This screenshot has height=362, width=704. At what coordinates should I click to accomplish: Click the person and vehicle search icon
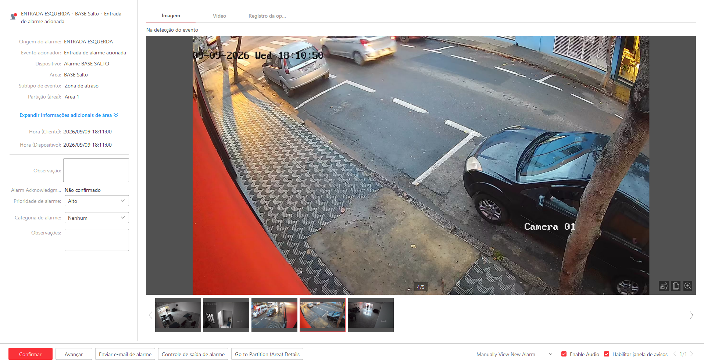click(664, 286)
